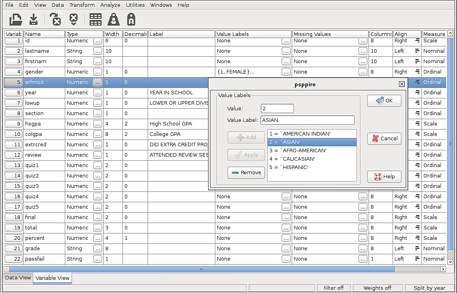The width and height of the screenshot is (457, 293).
Task: Select the 4 = CAUCASIAN entry
Action: coord(312,159)
